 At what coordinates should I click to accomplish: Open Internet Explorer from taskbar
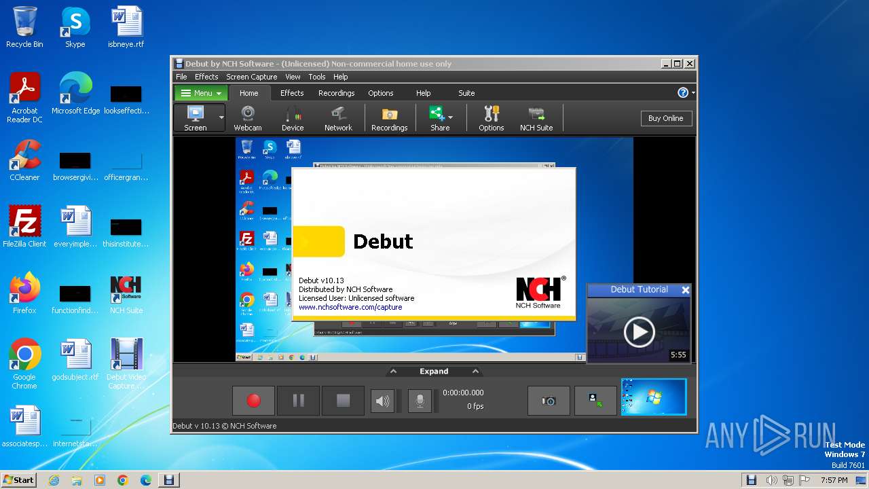(x=54, y=480)
